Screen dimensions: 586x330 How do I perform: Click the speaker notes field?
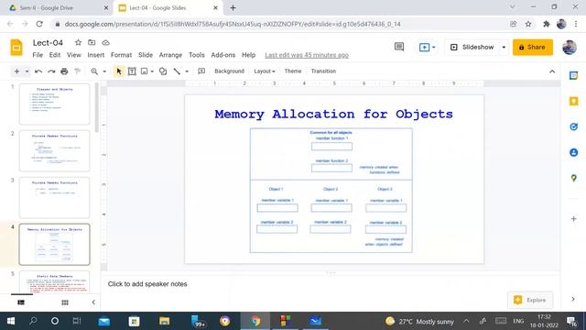(331, 284)
